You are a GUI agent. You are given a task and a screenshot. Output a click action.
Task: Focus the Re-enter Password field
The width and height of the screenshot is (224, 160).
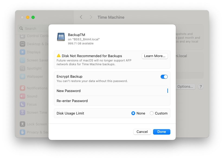coord(112,101)
